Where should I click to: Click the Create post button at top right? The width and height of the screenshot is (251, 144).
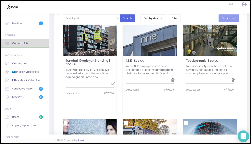(x=229, y=18)
